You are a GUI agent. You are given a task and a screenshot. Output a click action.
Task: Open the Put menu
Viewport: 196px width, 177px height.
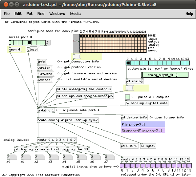pos(29,13)
